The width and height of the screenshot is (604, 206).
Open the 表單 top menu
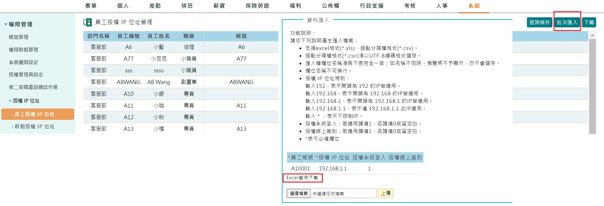[x=91, y=6]
